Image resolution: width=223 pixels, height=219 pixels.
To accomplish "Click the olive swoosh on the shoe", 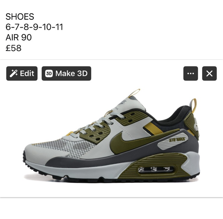I will 137,142.
